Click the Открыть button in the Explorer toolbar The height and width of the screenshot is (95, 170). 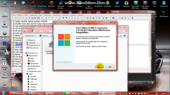44,36
